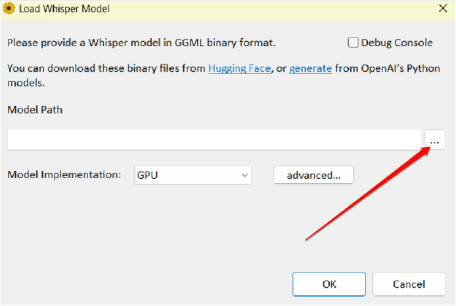
Task: Expand the Model Implementation combo box
Action: [192, 175]
